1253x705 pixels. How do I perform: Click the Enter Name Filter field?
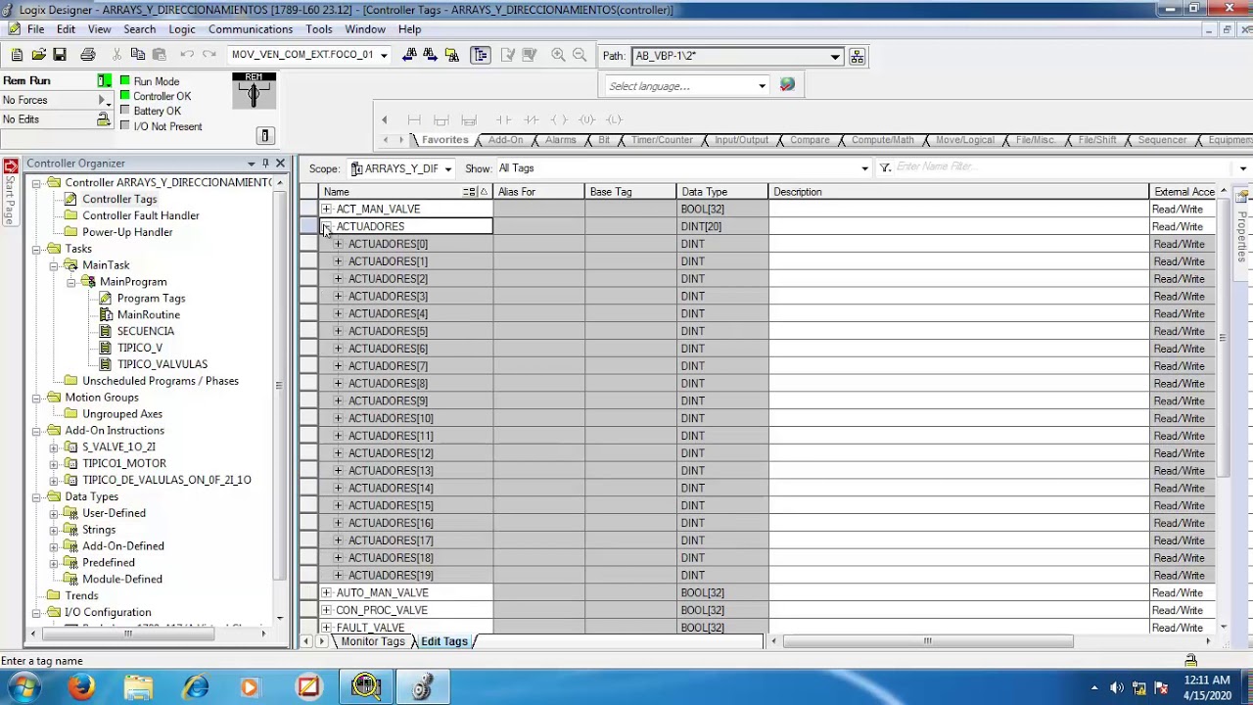(1065, 167)
